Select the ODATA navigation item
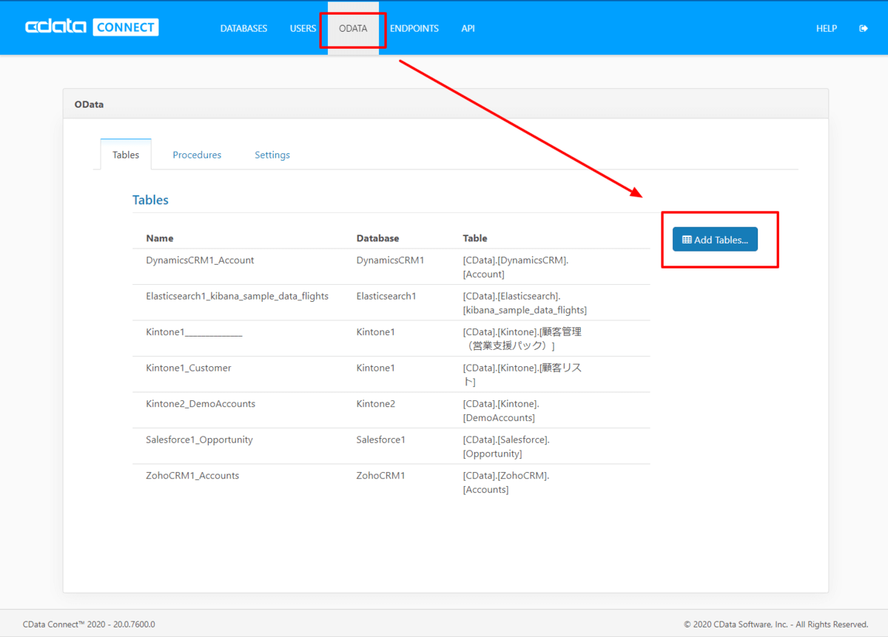This screenshot has height=637, width=888. pyautogui.click(x=353, y=28)
